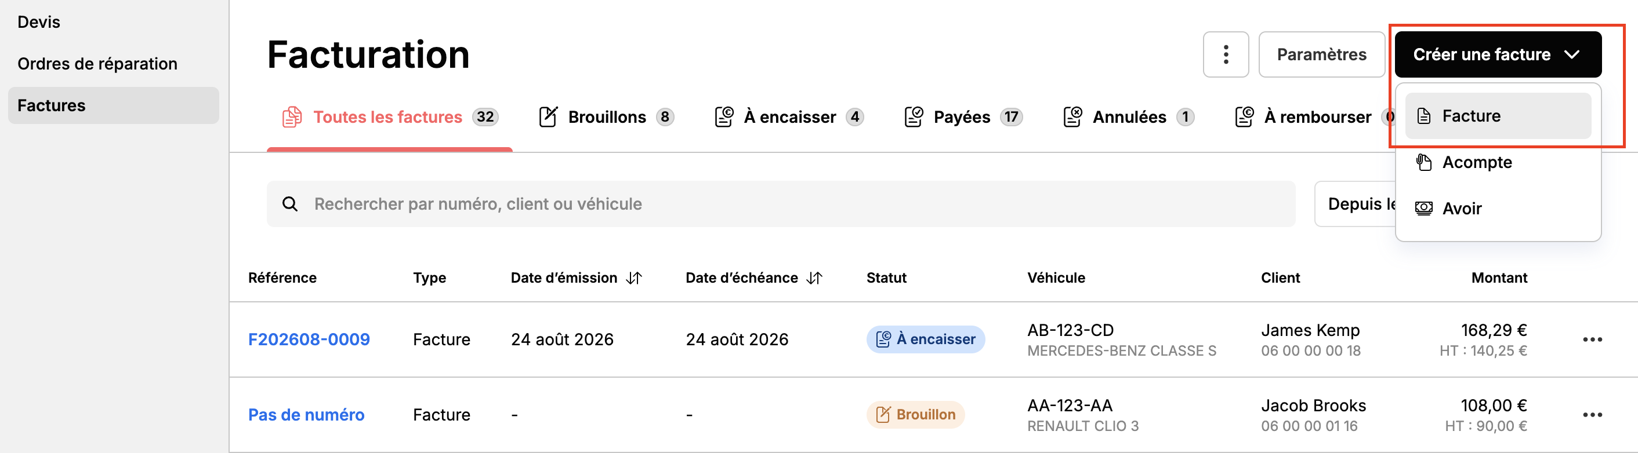Image resolution: width=1638 pixels, height=453 pixels.
Task: Switch to the Payées tab
Action: (963, 117)
